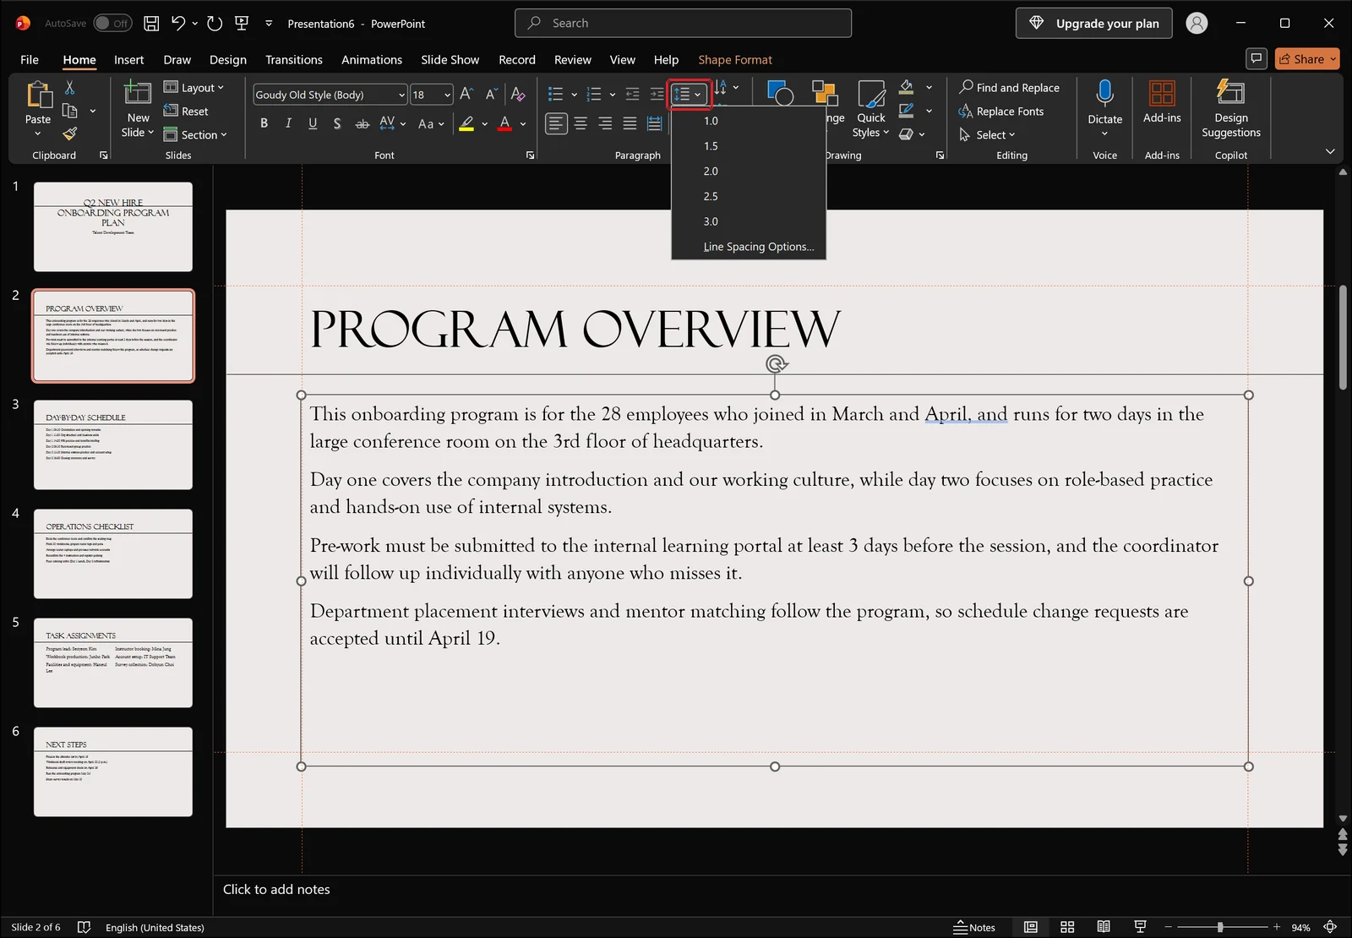Select Normal view button

point(1031,927)
